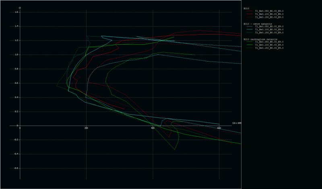This screenshot has width=322, height=189.
Task: Click the 'Cd x 1000' horizontal axis title
Action: [x=237, y=123]
